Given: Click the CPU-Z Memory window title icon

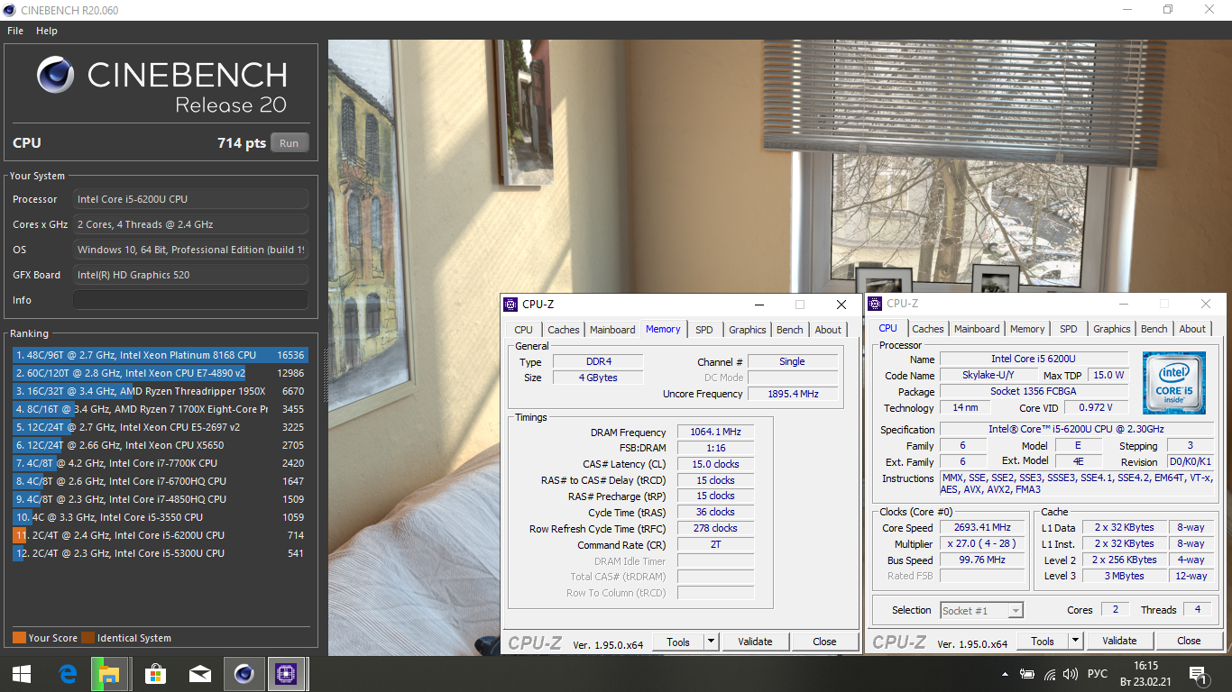Looking at the screenshot, I should point(511,305).
